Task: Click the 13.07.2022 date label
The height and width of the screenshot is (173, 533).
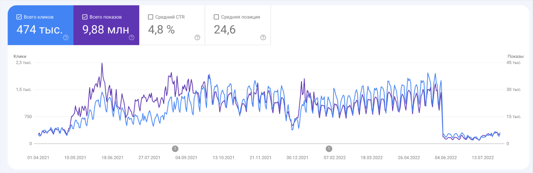Action: tap(483, 158)
